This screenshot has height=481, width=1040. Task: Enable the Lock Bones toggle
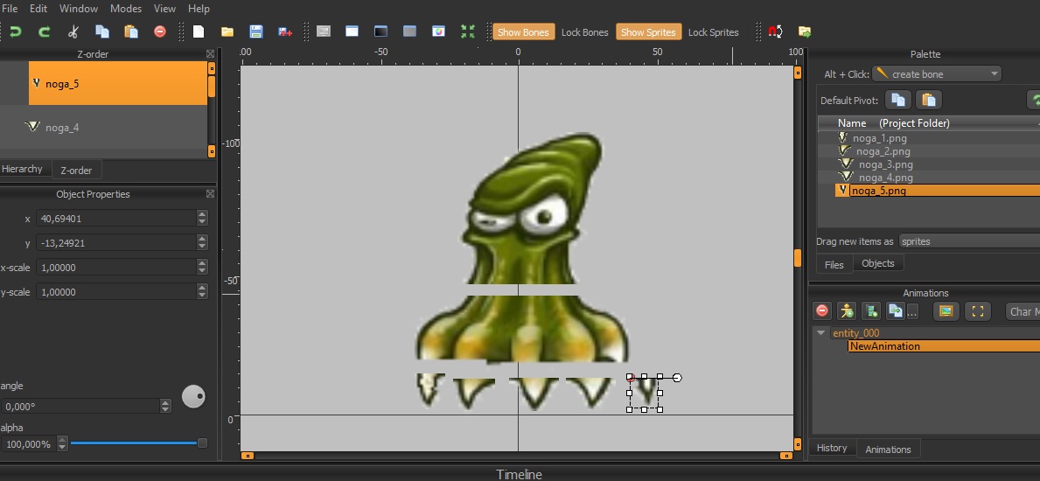[x=584, y=32]
